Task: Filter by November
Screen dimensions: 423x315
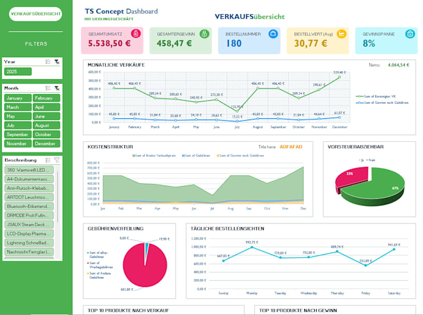Action: [x=18, y=144]
